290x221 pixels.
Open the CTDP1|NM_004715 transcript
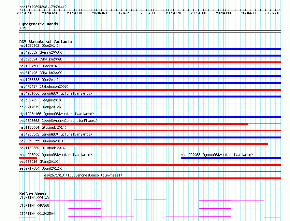(34, 197)
